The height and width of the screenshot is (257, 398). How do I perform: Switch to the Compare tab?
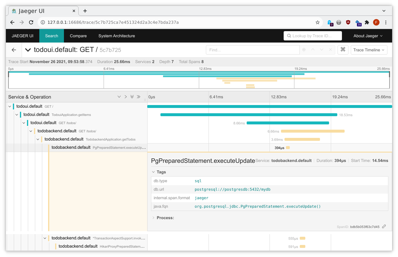tap(78, 36)
